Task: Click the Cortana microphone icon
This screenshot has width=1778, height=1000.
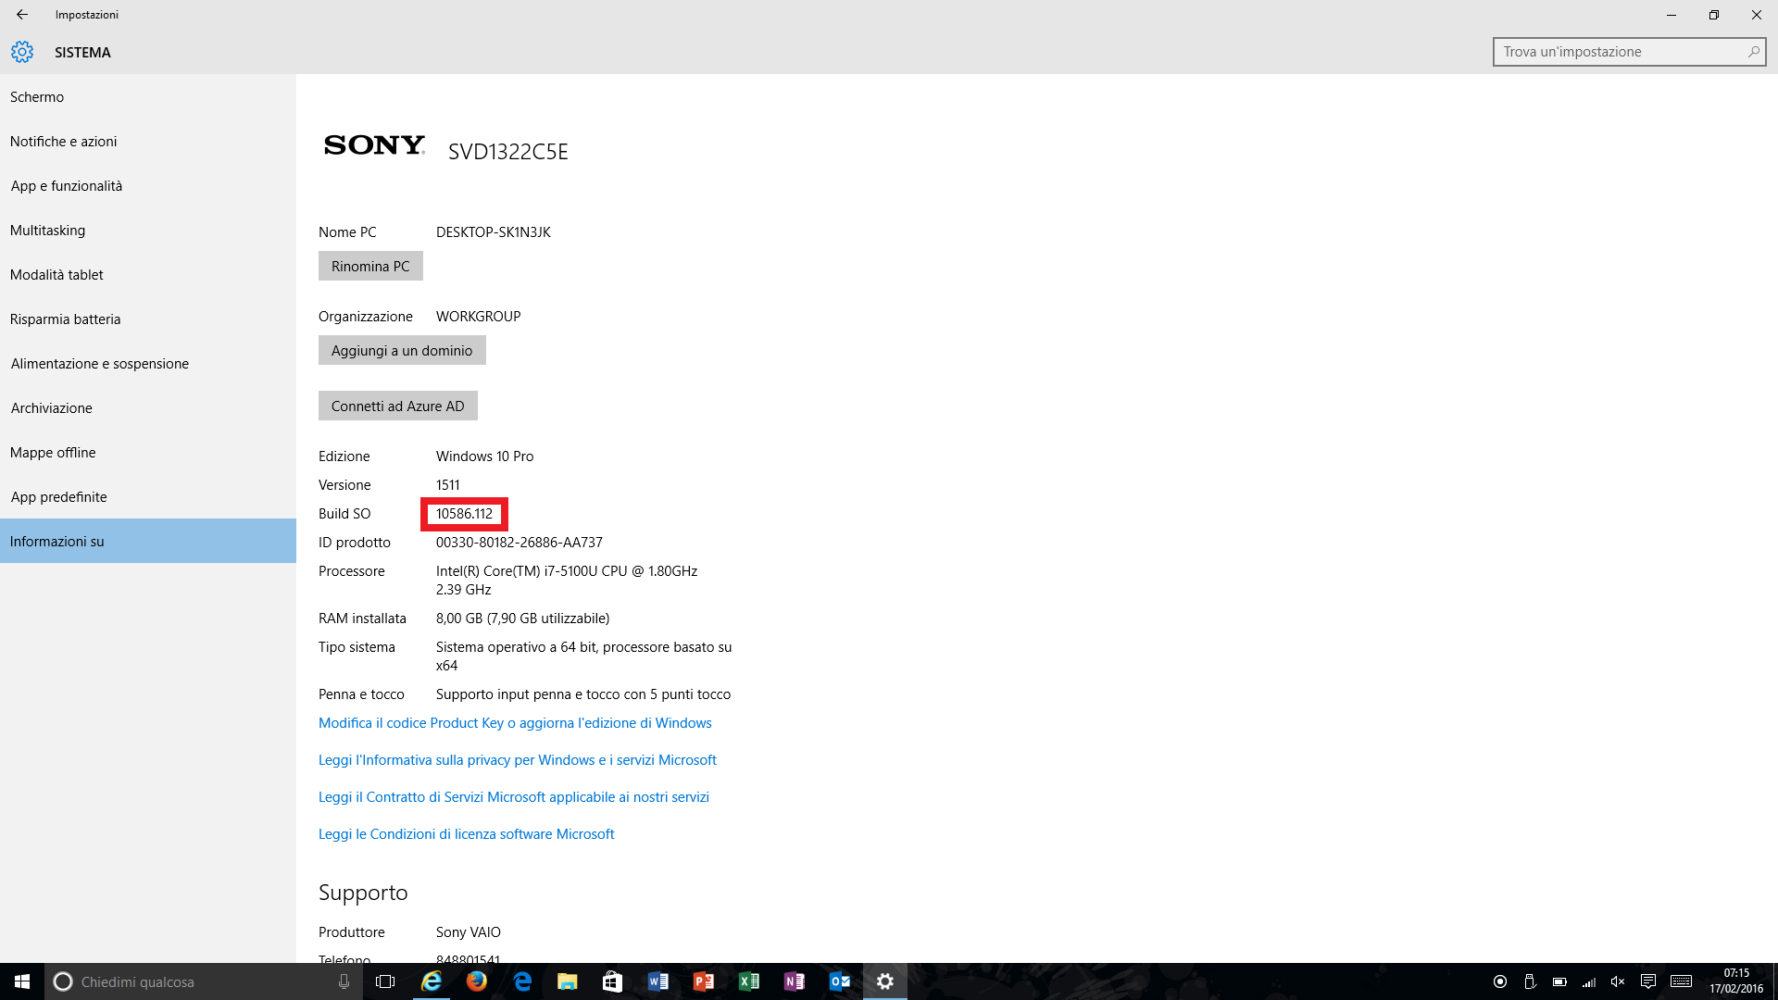Action: click(344, 981)
